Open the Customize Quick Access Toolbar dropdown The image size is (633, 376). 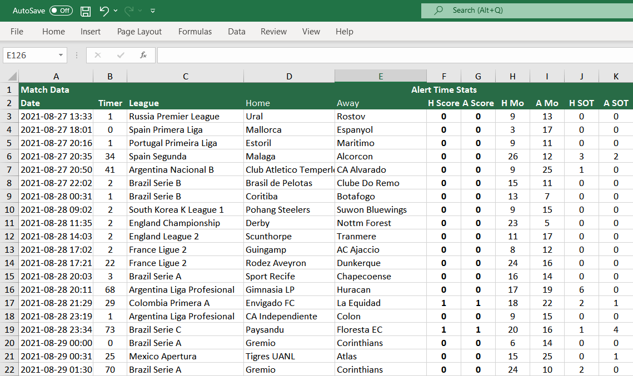point(152,11)
